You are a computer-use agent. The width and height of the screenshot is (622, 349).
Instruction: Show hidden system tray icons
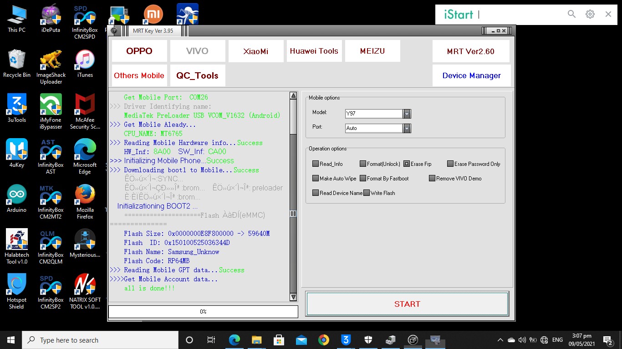pyautogui.click(x=500, y=340)
